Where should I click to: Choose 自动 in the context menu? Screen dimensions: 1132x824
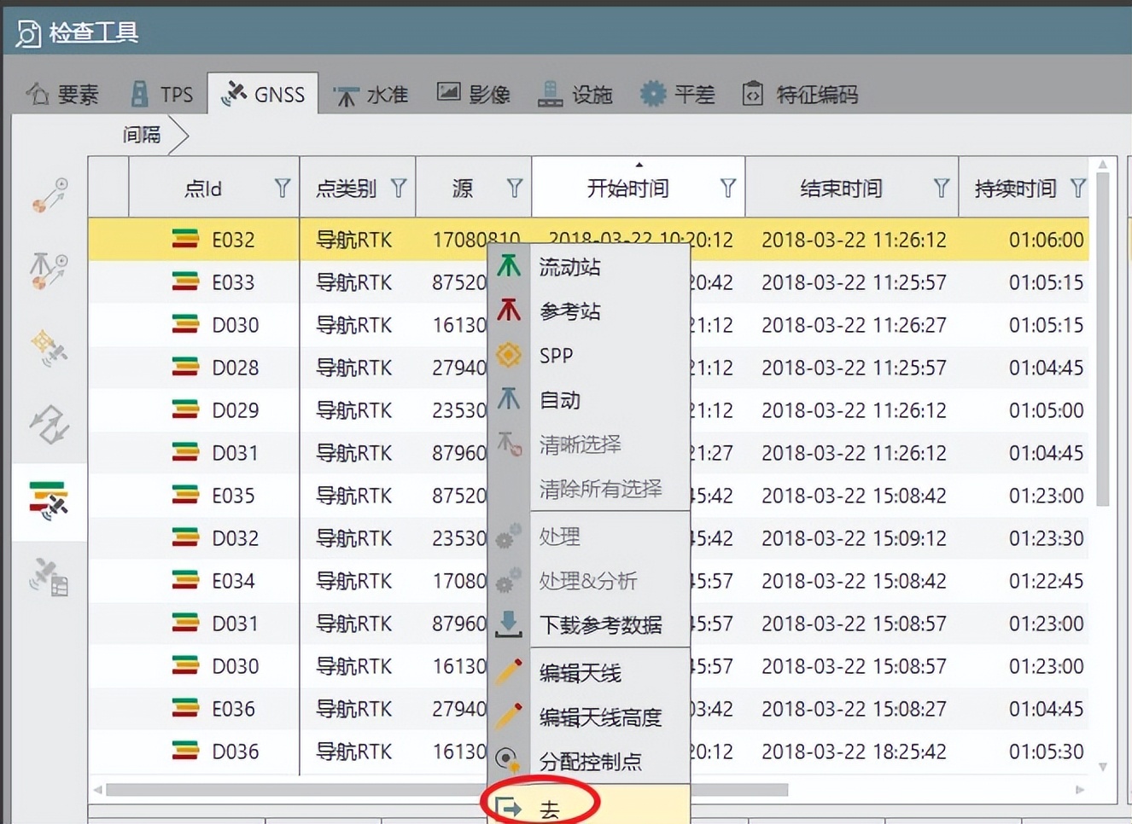point(589,400)
